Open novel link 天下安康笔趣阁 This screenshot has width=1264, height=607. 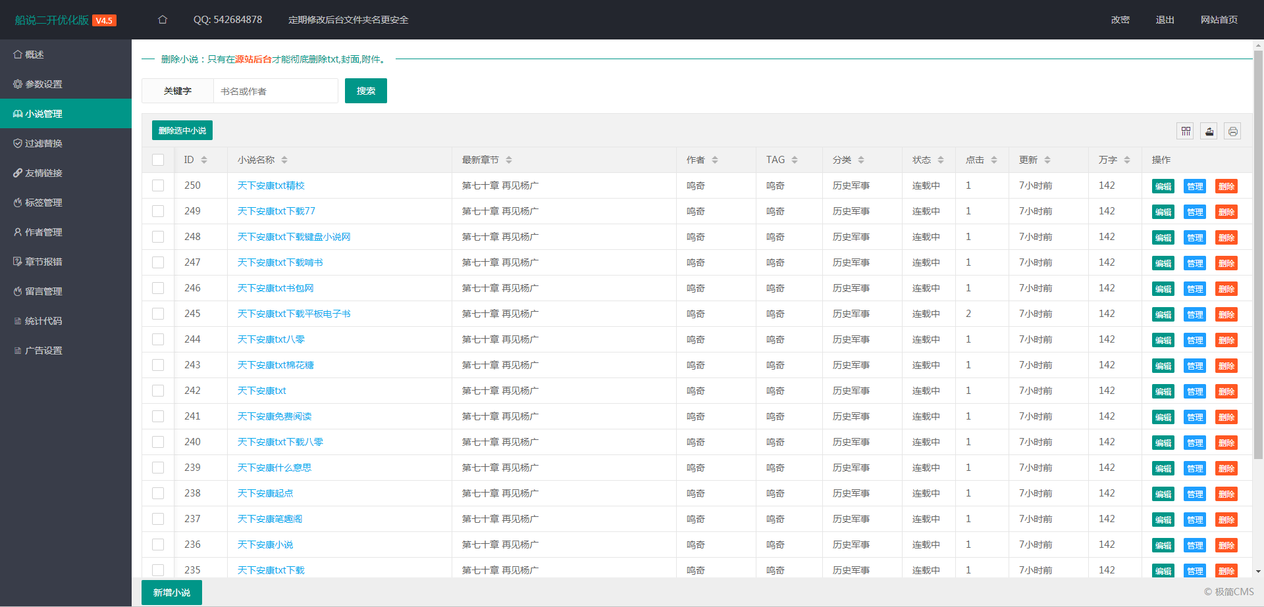coord(270,519)
